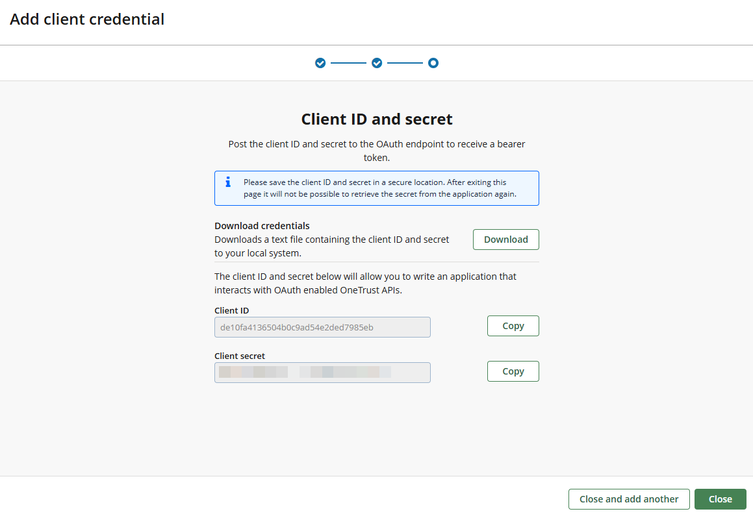
Task: Click inside the Client ID field
Action: coord(322,327)
